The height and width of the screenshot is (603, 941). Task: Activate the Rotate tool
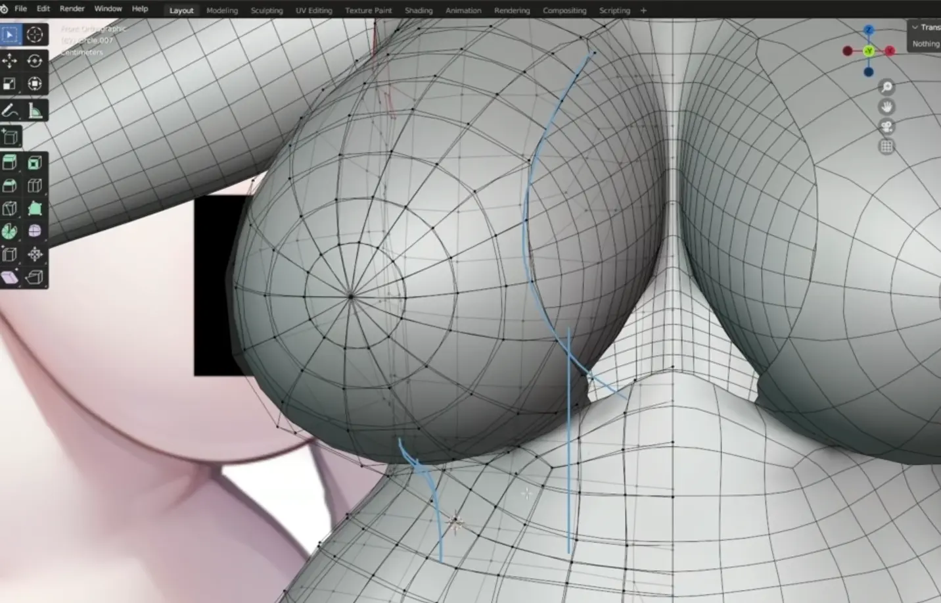(35, 61)
